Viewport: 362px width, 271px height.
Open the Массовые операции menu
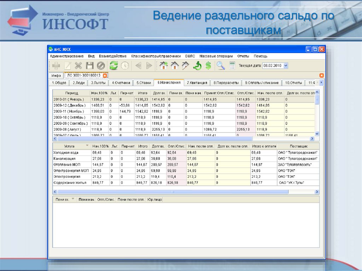(x=216, y=56)
